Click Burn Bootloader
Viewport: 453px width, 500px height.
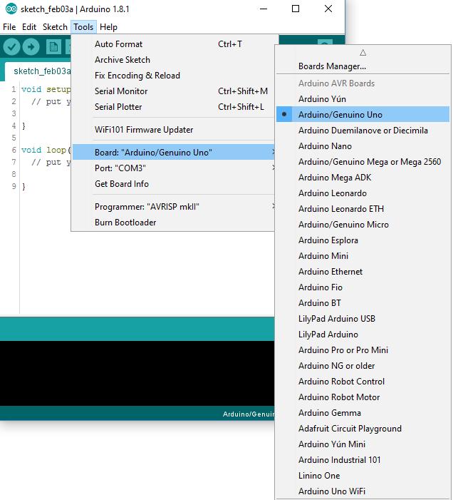click(174, 223)
